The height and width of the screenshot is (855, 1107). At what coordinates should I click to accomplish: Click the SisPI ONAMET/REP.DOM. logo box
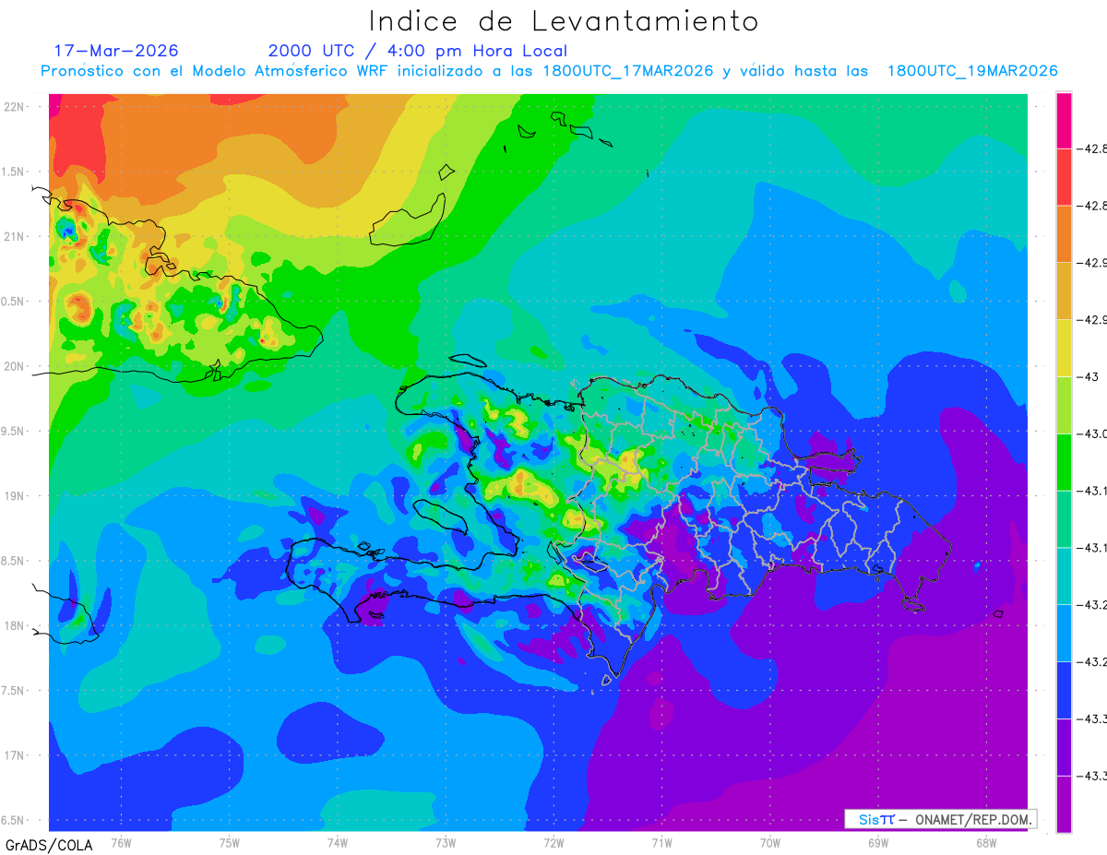[940, 819]
